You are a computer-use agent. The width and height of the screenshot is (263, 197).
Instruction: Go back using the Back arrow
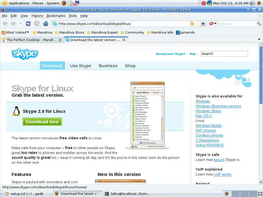click(x=5, y=24)
